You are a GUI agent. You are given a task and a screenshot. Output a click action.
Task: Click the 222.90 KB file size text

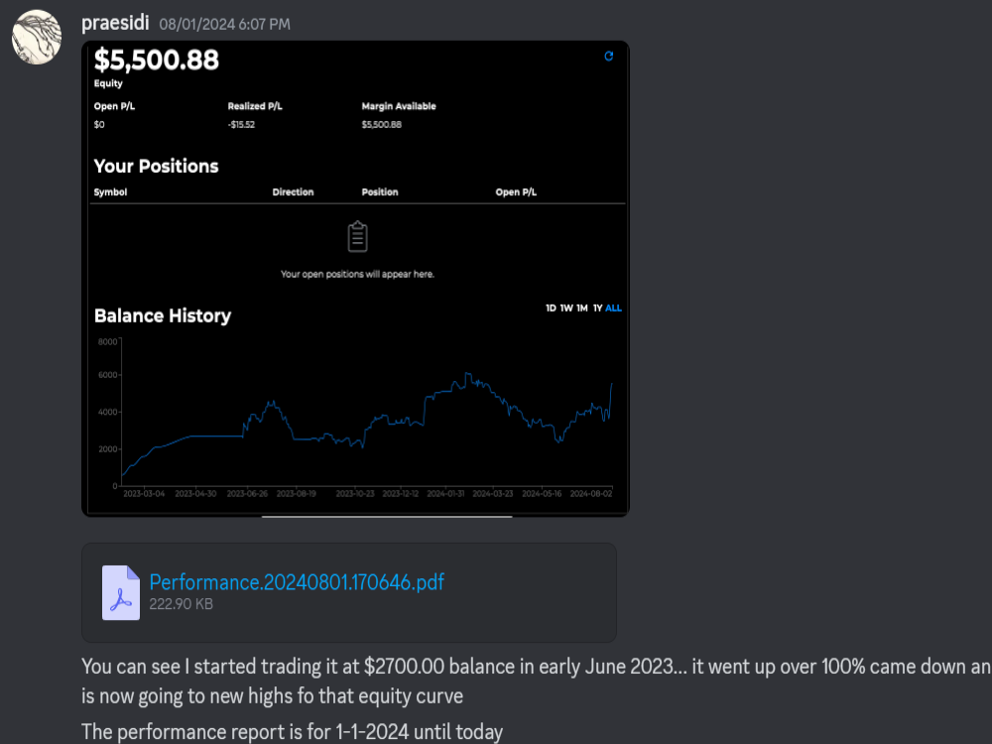181,604
